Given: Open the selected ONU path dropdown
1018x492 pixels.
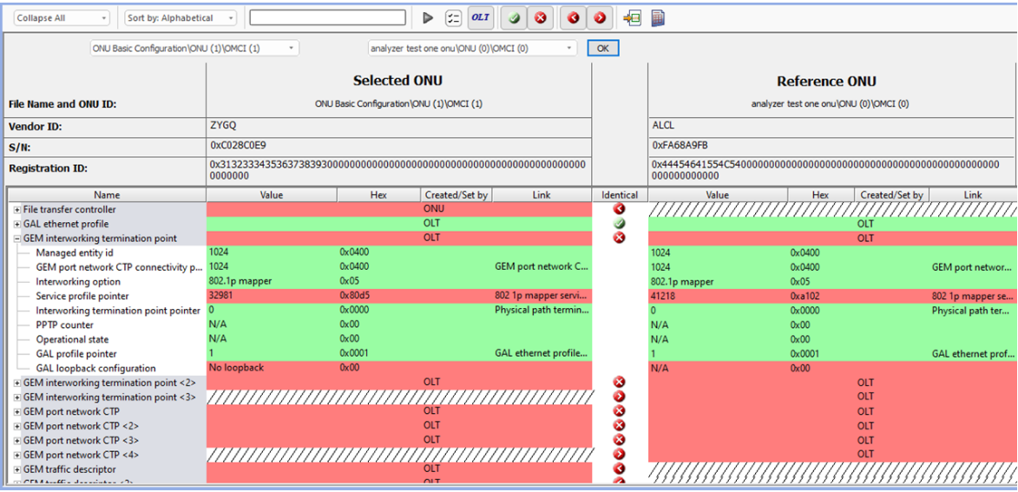Looking at the screenshot, I should click(x=194, y=49).
